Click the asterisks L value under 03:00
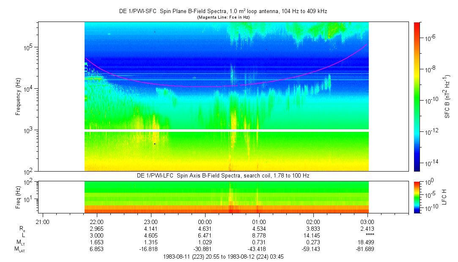 368,235
